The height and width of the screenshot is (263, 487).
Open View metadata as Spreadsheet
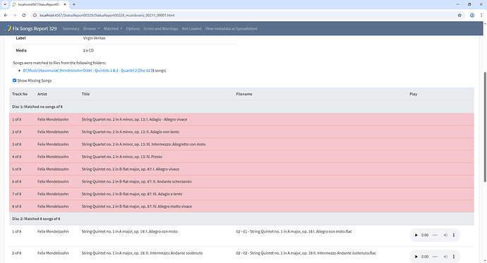[x=231, y=28]
